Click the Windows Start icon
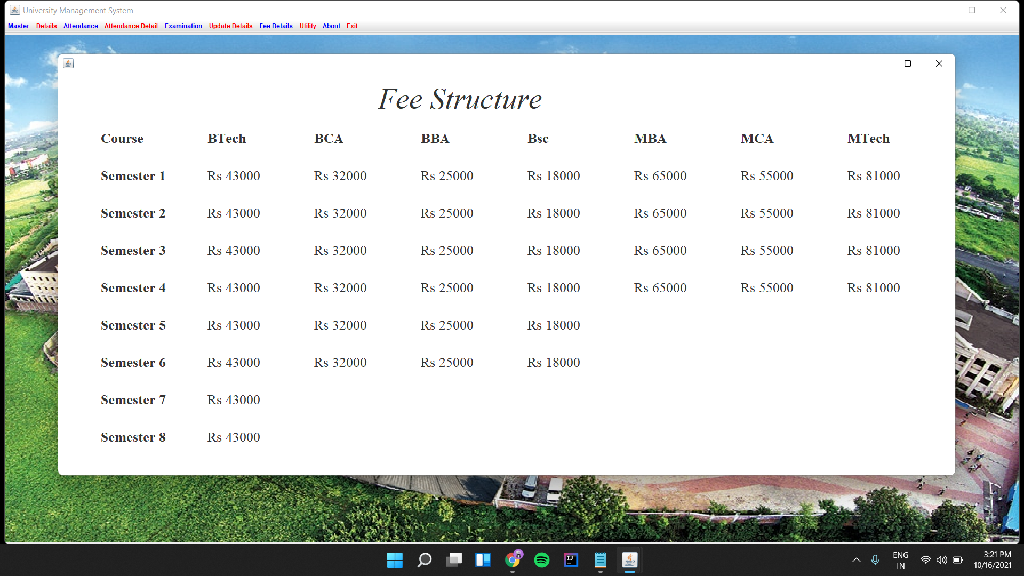The width and height of the screenshot is (1024, 576). pos(395,560)
